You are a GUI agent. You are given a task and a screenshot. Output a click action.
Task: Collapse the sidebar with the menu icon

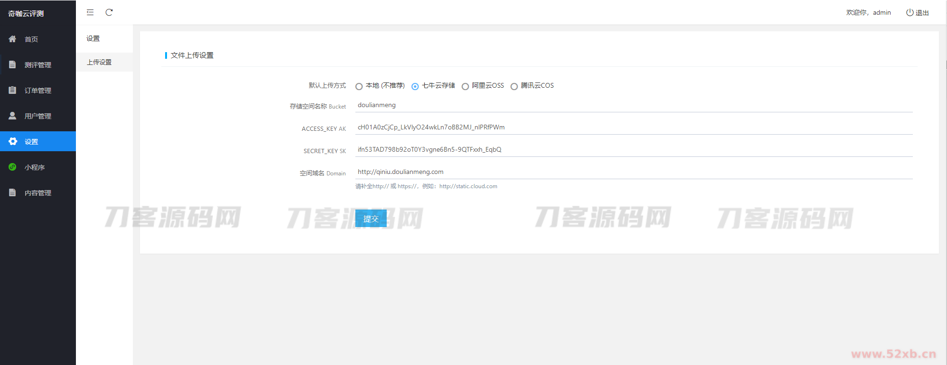tap(90, 12)
